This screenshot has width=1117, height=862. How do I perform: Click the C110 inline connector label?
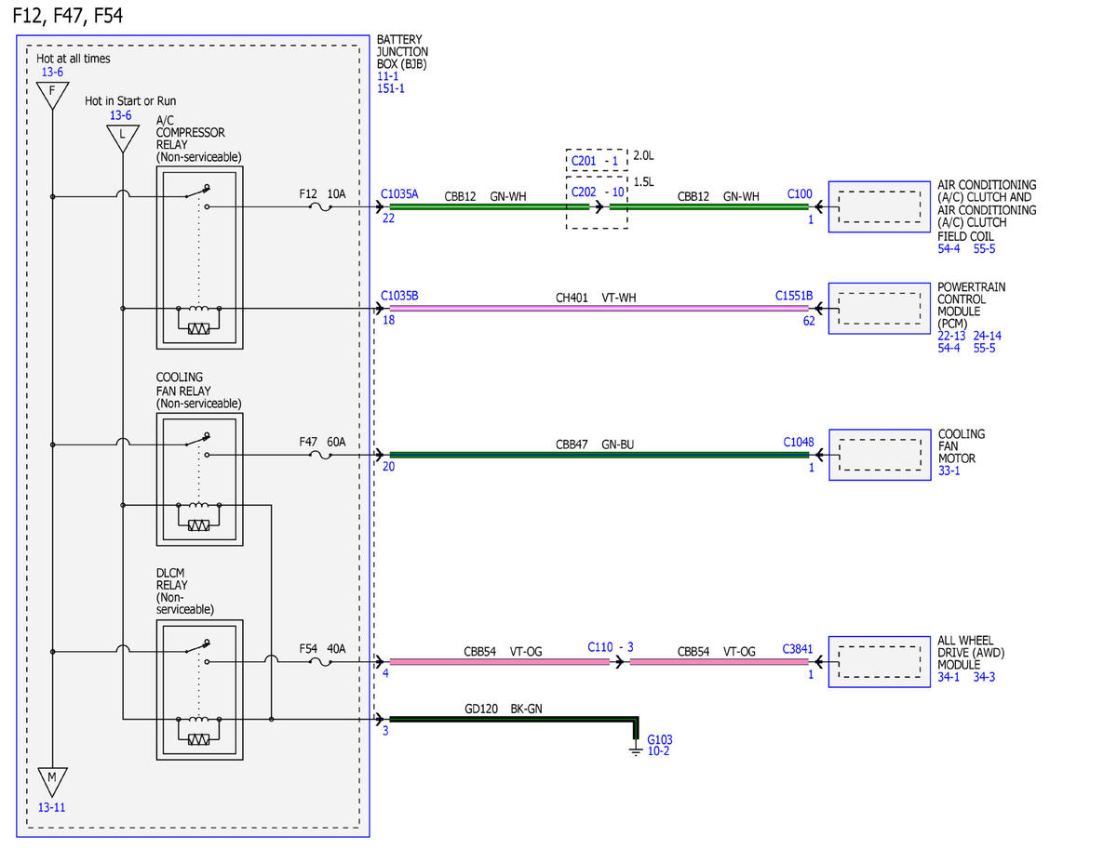tap(601, 646)
